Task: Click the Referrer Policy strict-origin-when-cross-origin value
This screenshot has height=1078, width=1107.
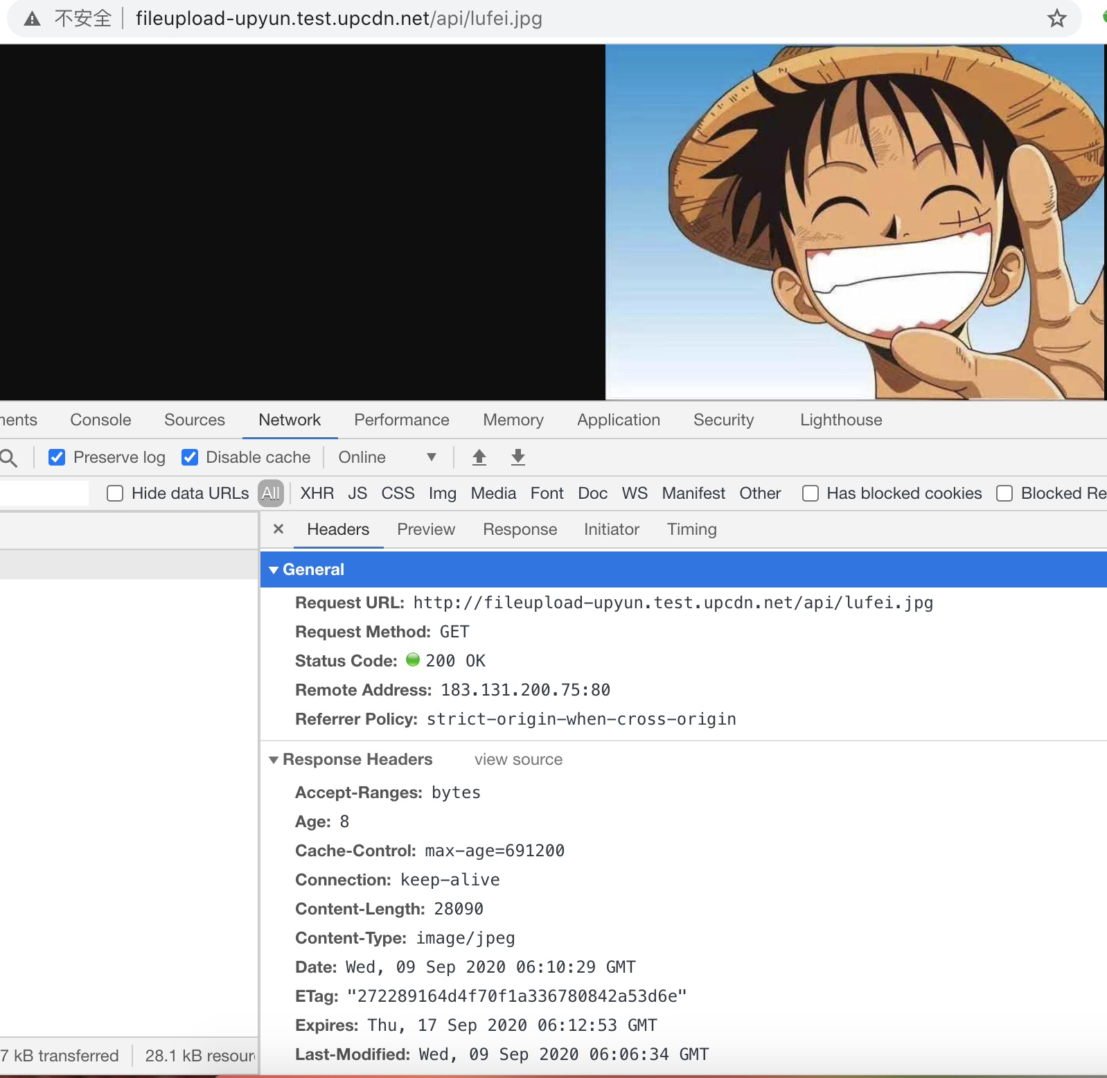Action: (x=581, y=719)
